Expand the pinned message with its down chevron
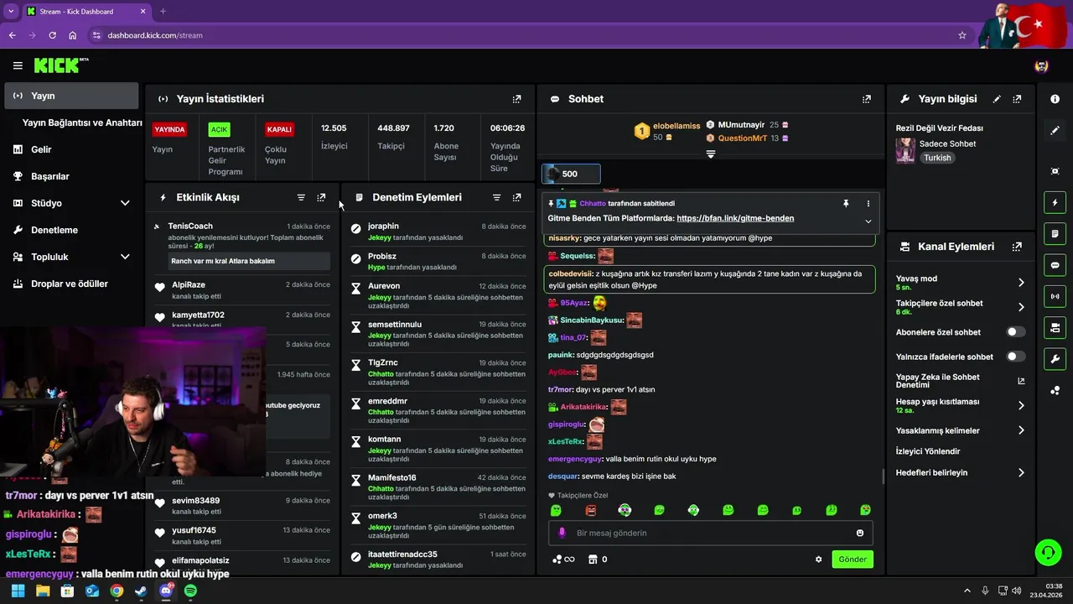 (x=868, y=221)
